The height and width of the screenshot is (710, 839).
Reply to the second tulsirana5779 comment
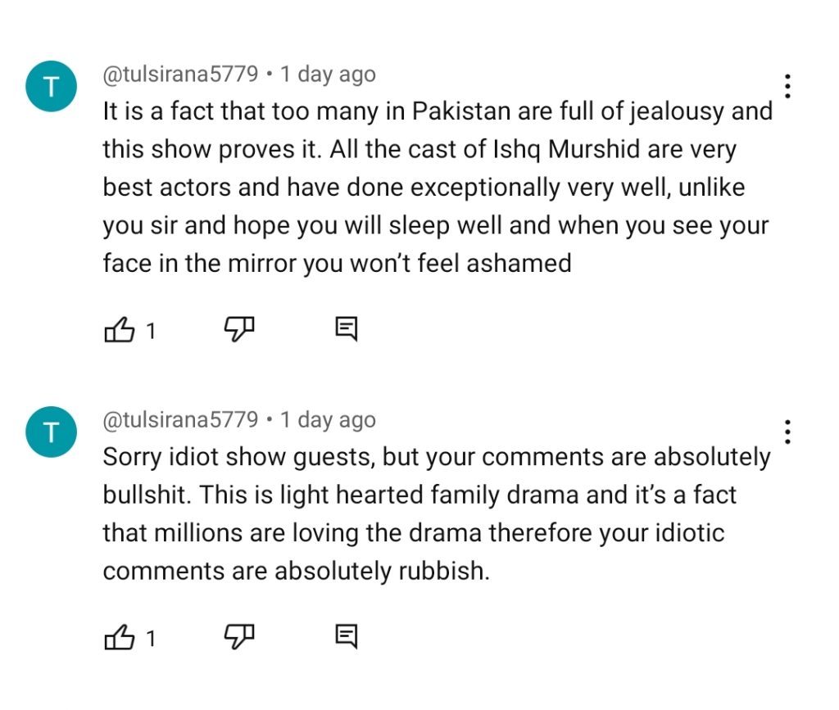(x=347, y=636)
